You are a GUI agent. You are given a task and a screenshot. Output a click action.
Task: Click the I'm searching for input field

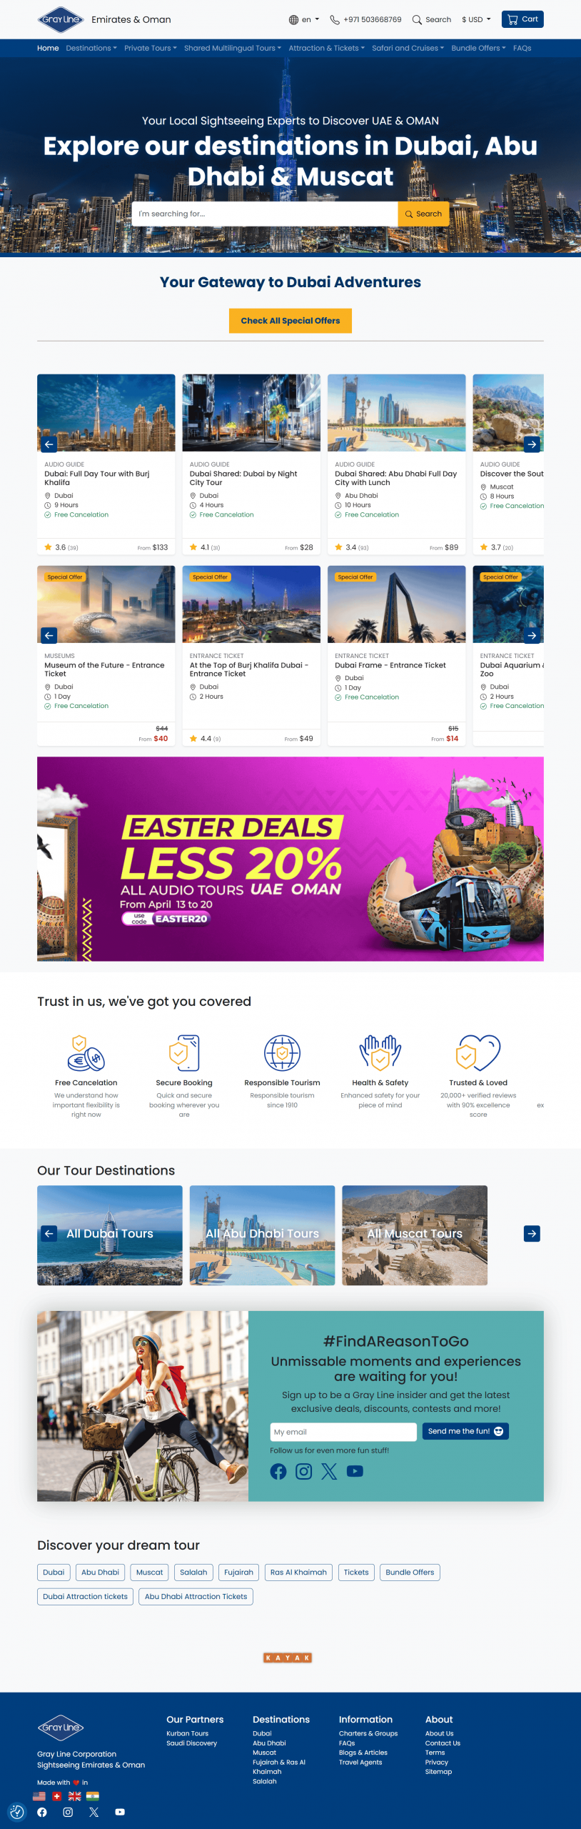[x=265, y=214]
